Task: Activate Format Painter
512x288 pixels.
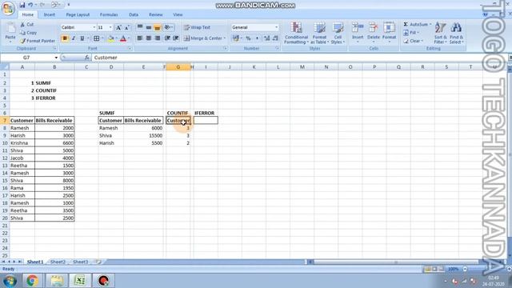Action: [38, 41]
